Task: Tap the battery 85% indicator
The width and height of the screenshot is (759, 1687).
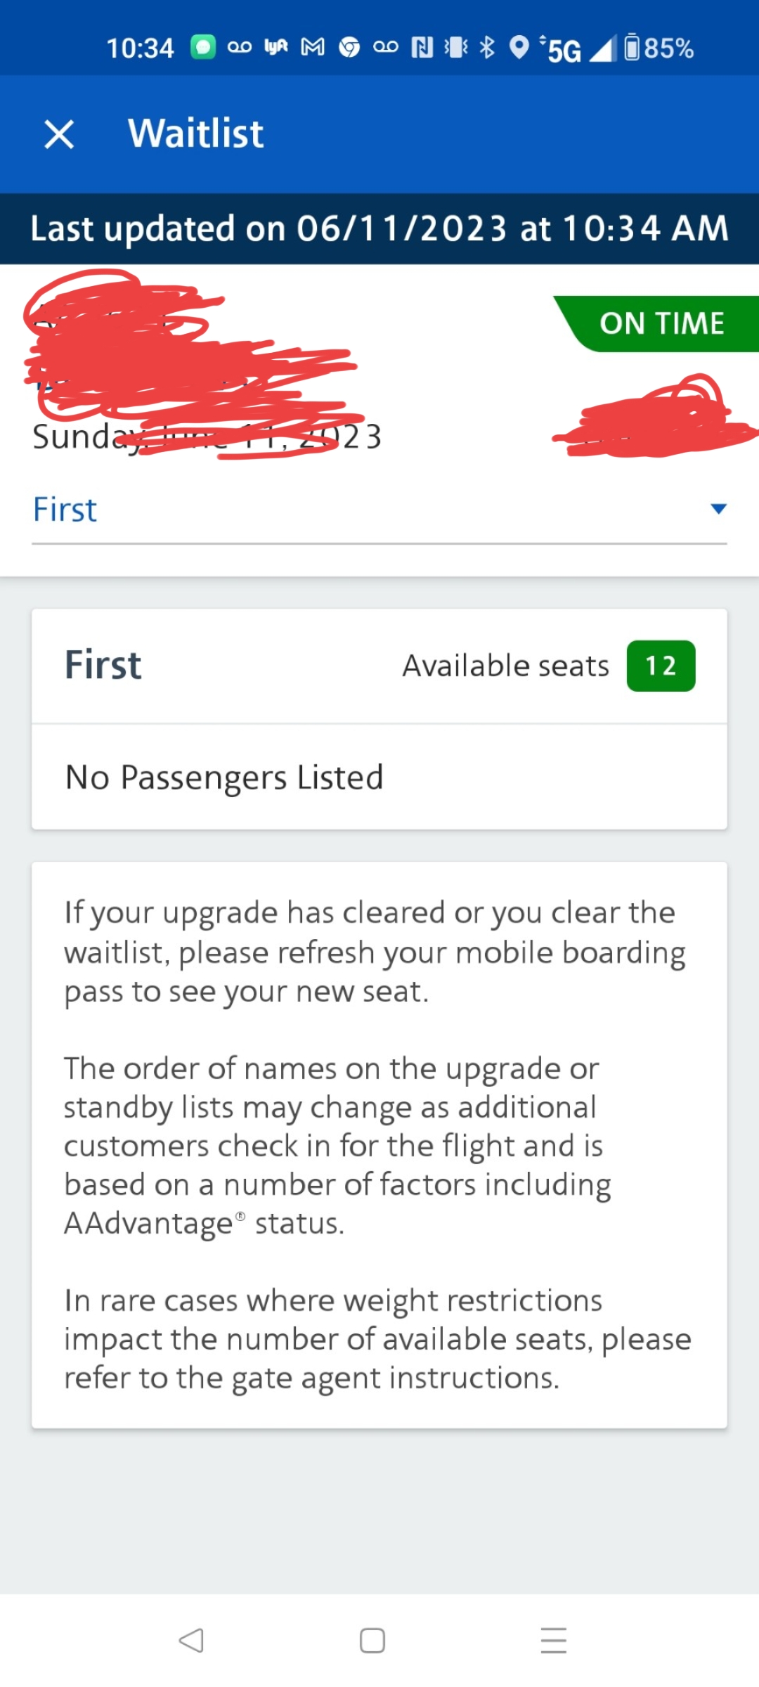Action: [x=659, y=48]
